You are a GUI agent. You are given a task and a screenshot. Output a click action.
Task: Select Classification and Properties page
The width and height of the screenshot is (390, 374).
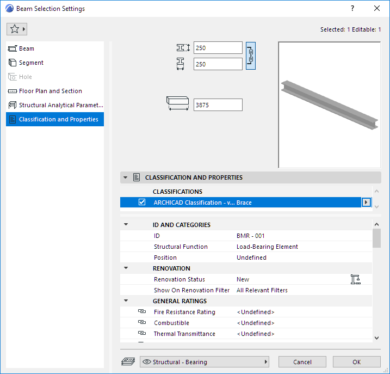[x=55, y=119]
